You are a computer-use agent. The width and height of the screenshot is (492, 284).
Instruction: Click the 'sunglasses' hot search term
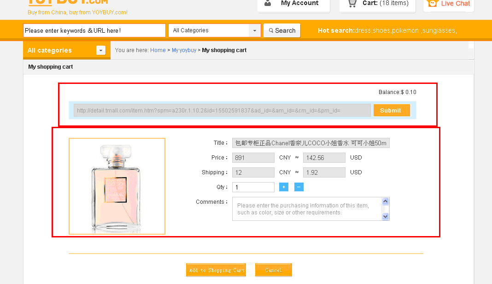tap(439, 30)
